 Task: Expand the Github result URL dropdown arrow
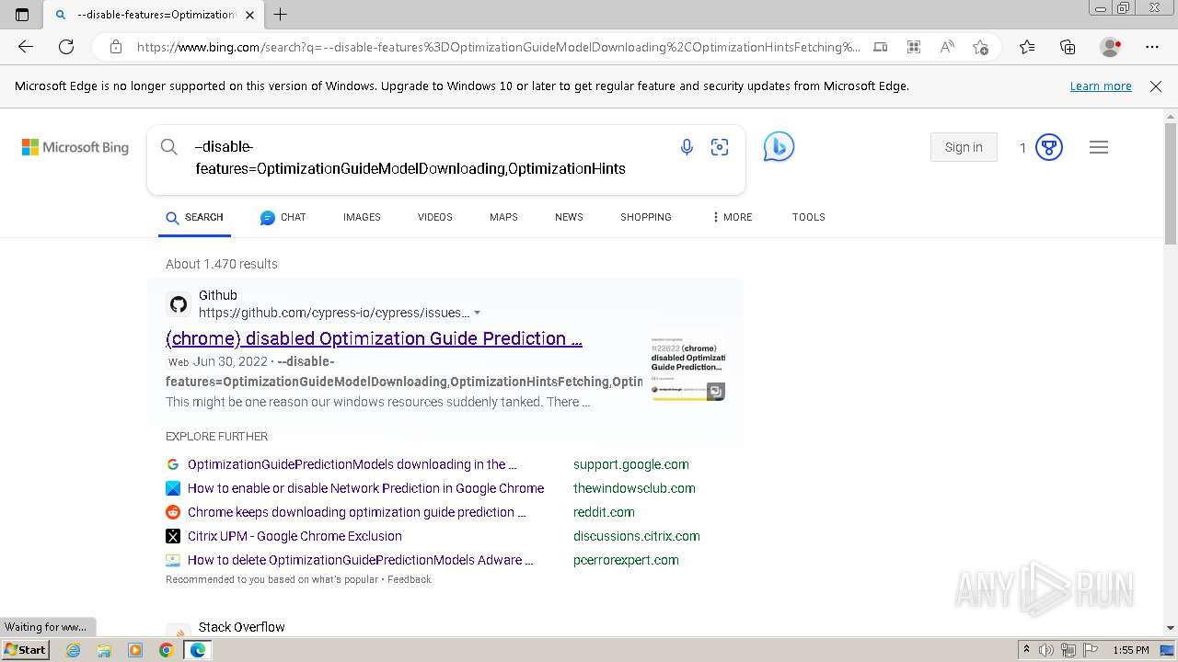(477, 314)
